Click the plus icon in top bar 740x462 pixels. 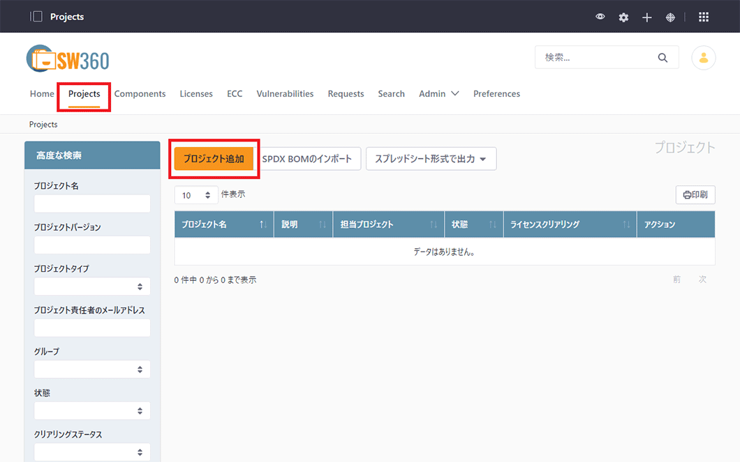pos(646,17)
